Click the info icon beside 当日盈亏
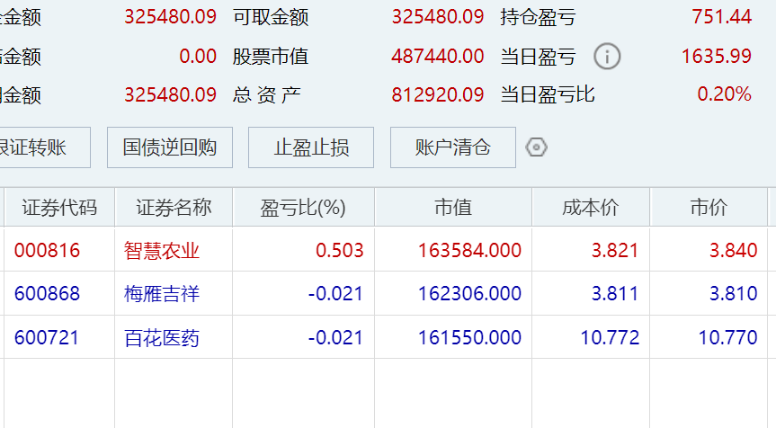The width and height of the screenshot is (776, 428). point(608,57)
